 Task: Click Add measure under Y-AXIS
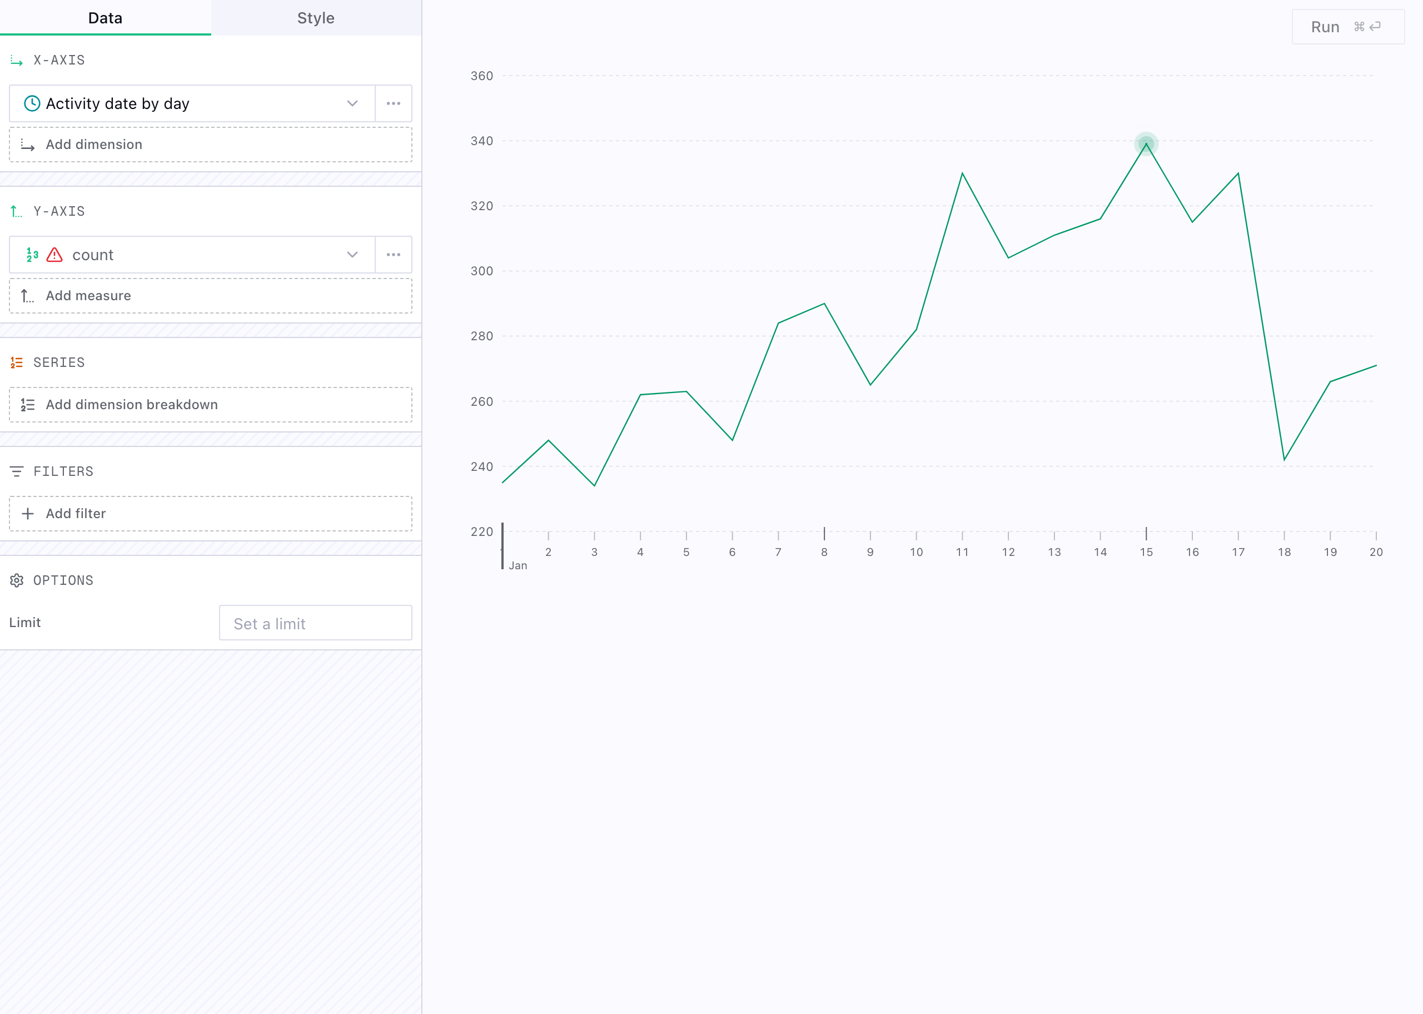(x=210, y=295)
